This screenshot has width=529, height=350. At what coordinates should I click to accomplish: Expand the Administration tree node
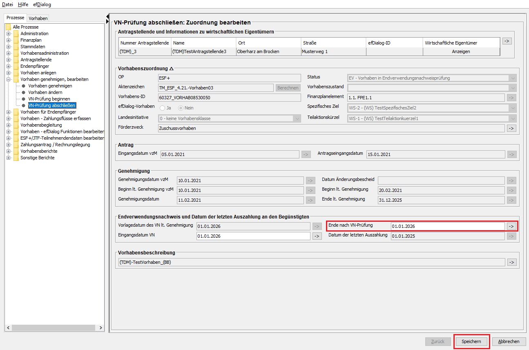point(8,33)
